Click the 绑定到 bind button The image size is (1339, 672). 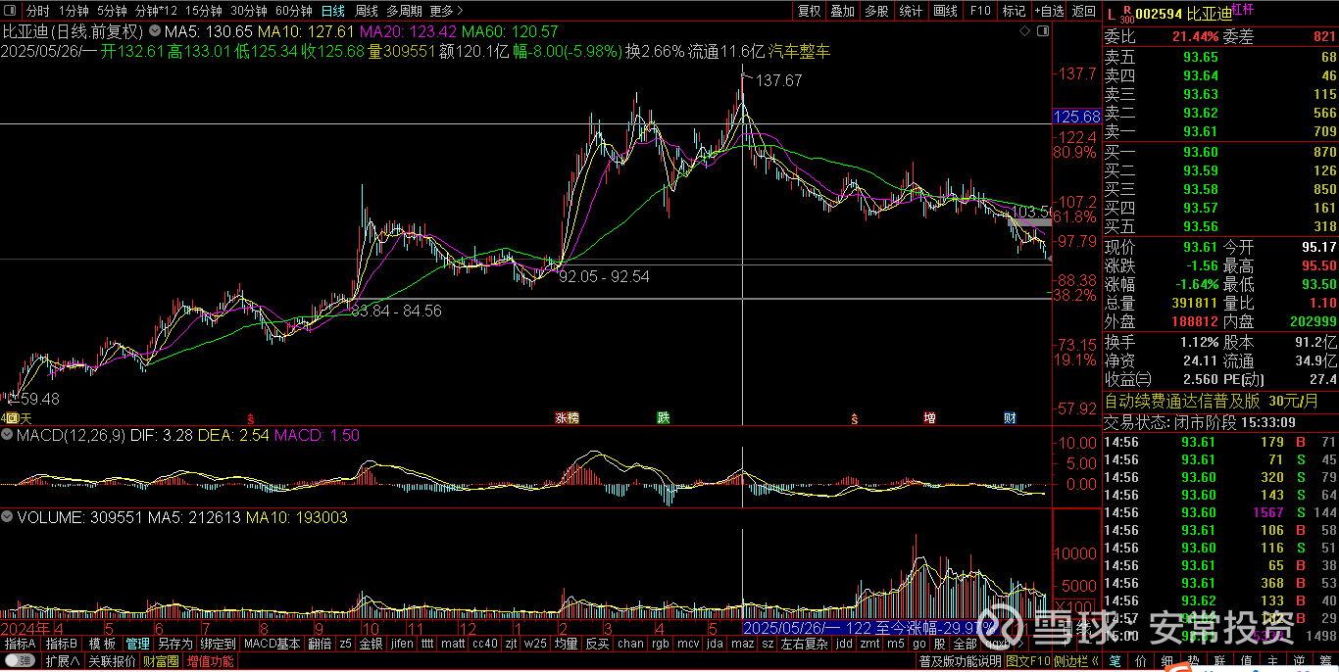point(218,644)
